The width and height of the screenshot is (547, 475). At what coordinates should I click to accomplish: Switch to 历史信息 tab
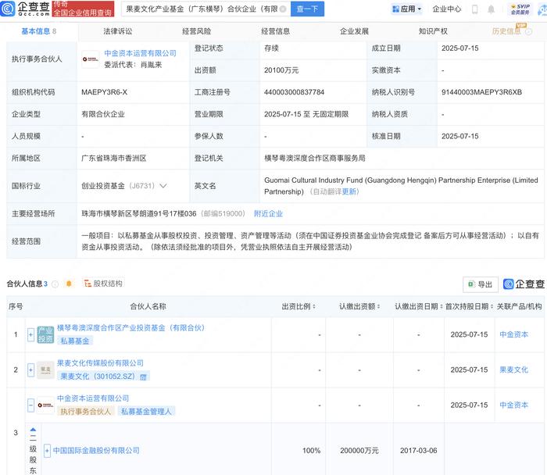pyautogui.click(x=506, y=31)
